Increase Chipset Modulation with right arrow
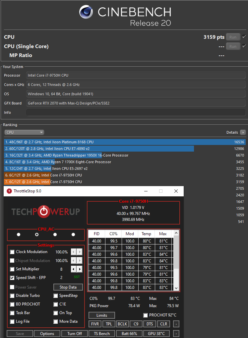This screenshot has width=248, height=338. click(x=80, y=261)
